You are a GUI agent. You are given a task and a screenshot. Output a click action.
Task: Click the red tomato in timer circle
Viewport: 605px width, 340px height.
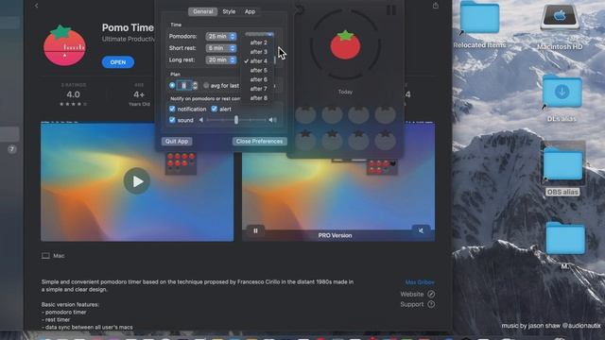click(345, 45)
